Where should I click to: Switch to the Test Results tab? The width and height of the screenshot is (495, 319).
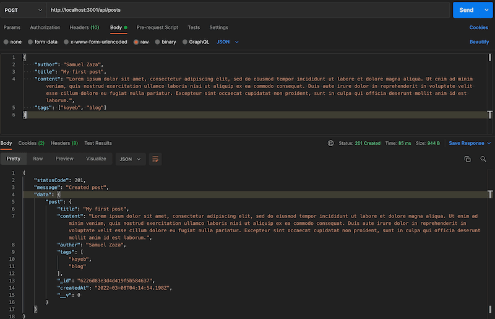pyautogui.click(x=98, y=143)
